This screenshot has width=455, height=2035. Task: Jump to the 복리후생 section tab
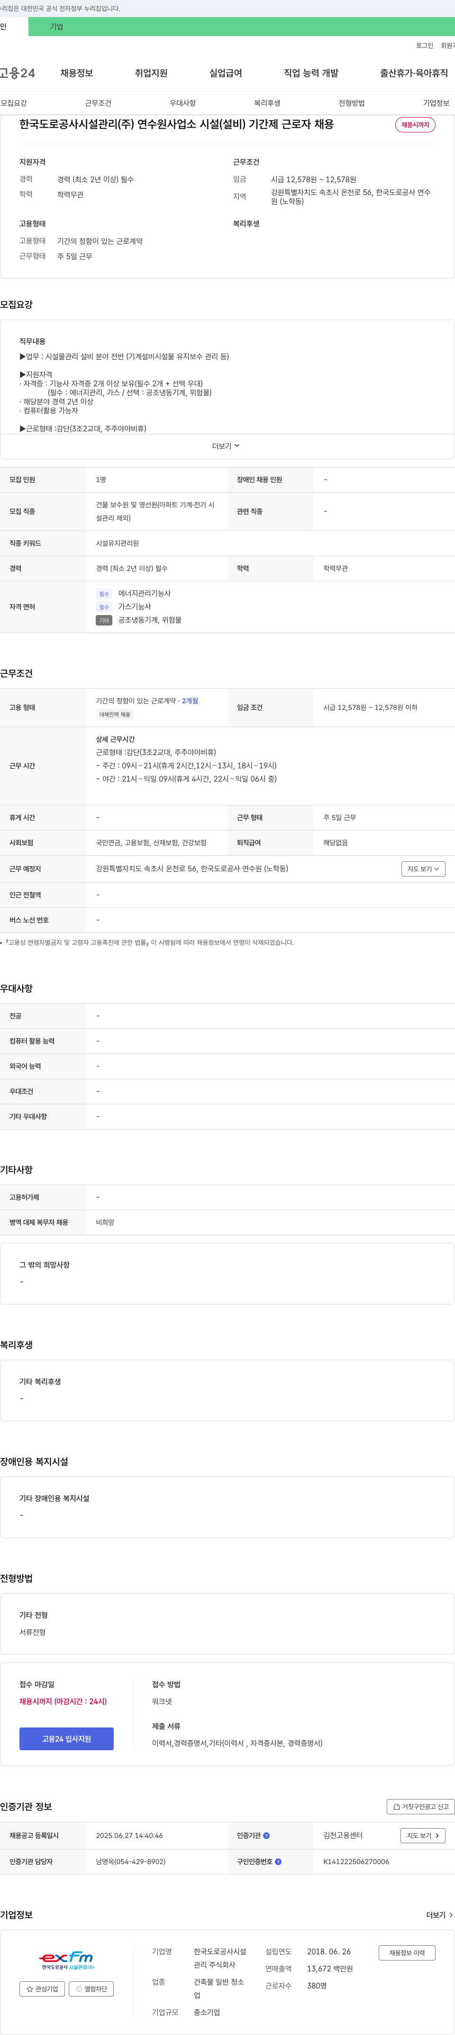point(266,103)
